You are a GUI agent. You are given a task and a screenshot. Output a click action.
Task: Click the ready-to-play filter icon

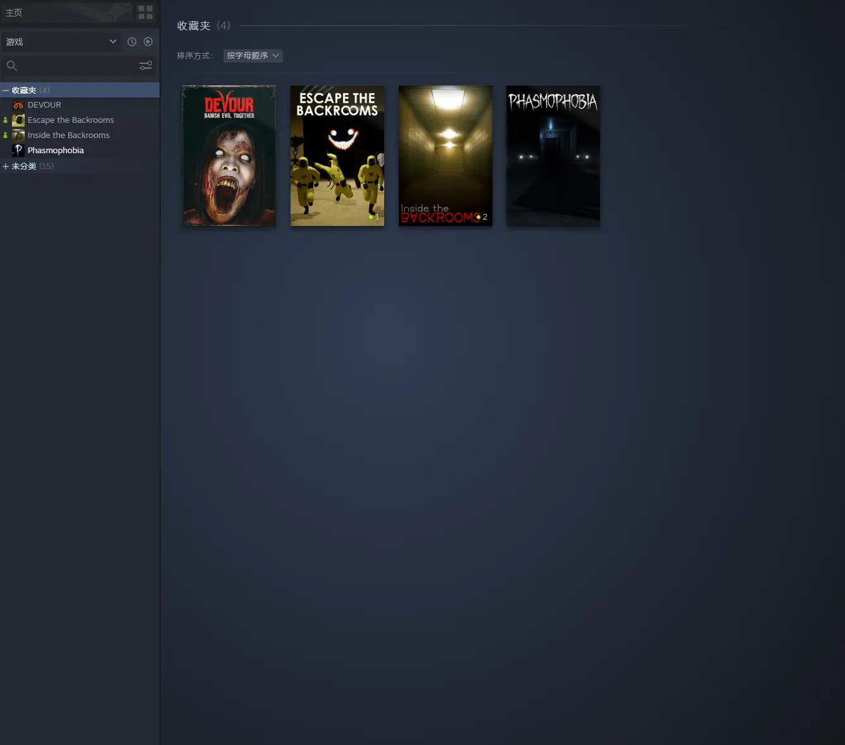148,42
